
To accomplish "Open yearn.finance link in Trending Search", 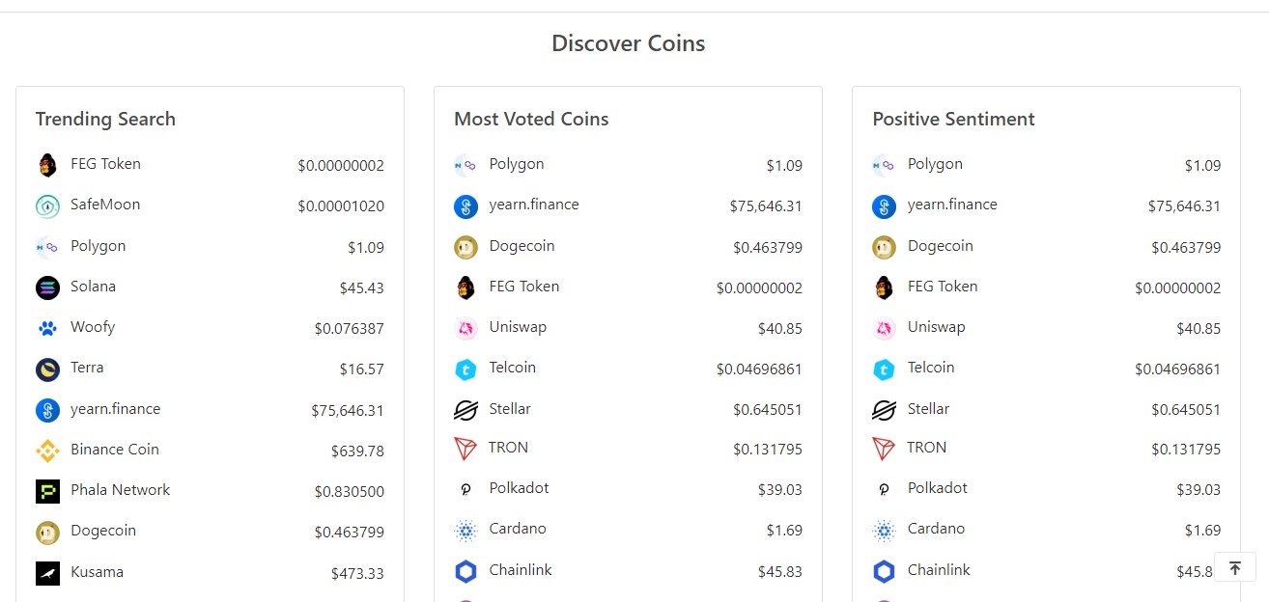I will [x=115, y=409].
